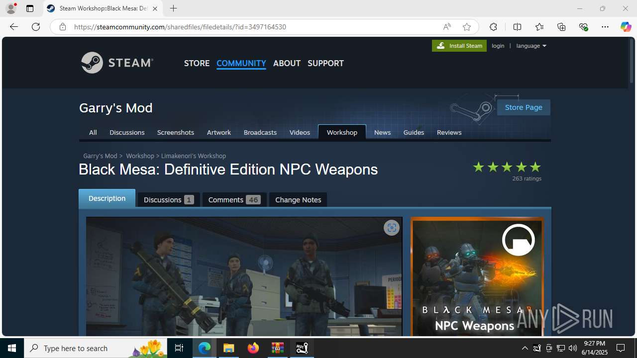Viewport: 637px width, 358px height.
Task: Select the Description tab
Action: [107, 198]
